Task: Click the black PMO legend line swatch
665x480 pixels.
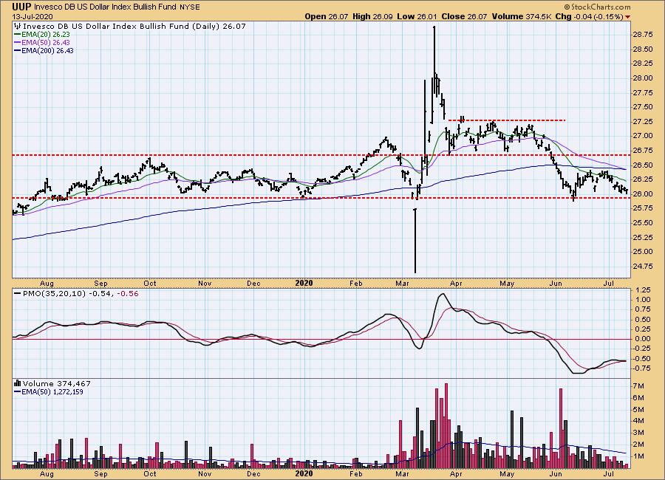Action: [x=18, y=293]
